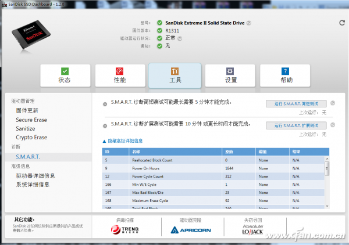Viewport: 349px width, 245px height.
Task: Open the 帮助 help tab
Action: [285, 75]
